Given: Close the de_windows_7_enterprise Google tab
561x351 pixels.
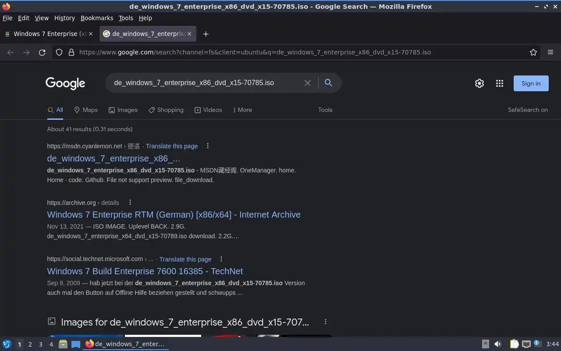Looking at the screenshot, I should [189, 34].
